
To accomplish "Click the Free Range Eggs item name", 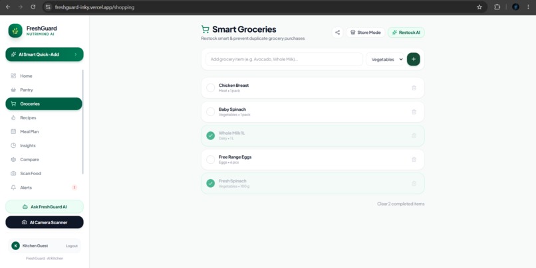I will click(x=235, y=157).
